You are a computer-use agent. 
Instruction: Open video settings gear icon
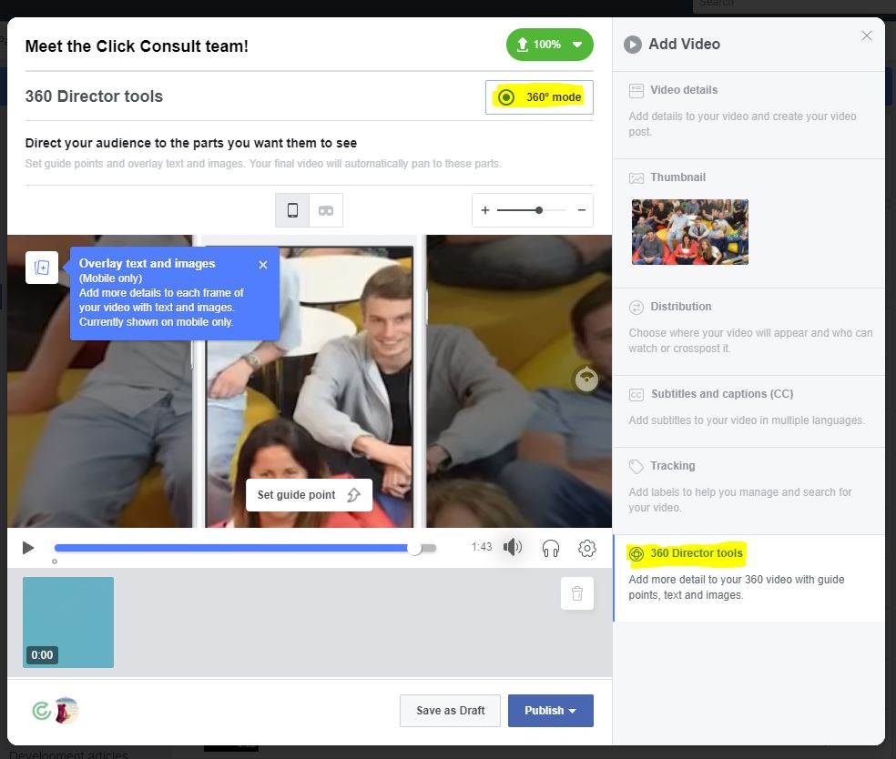(586, 548)
